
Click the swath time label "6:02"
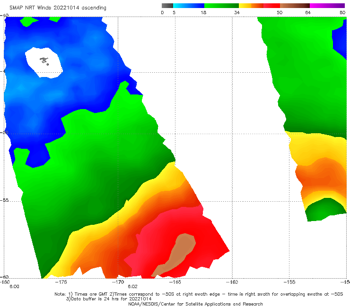click(132, 287)
